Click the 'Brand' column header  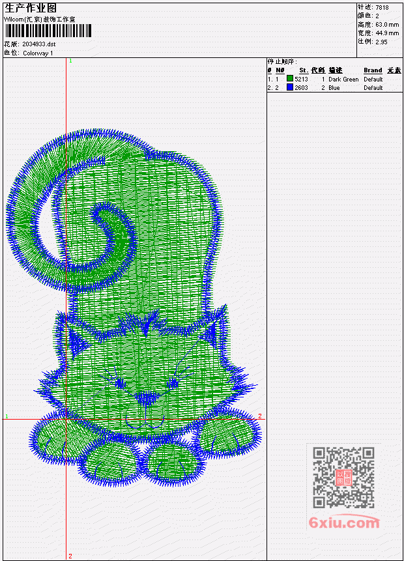coord(373,70)
